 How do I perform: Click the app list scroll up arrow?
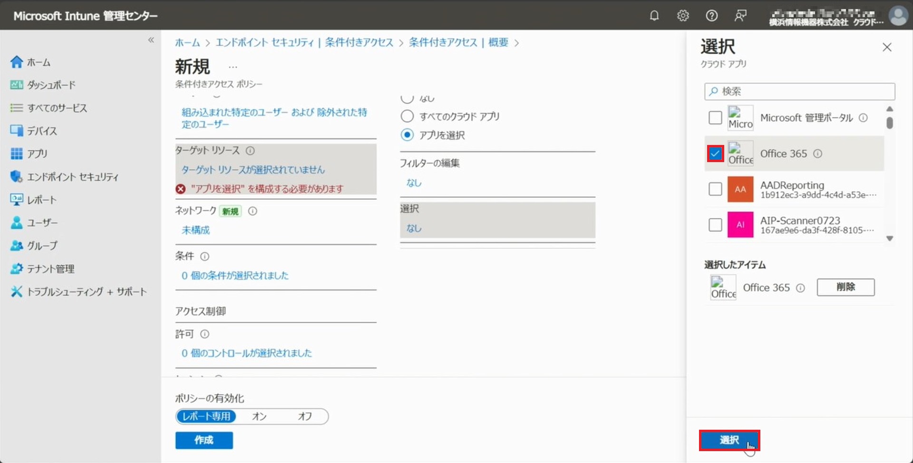890,109
